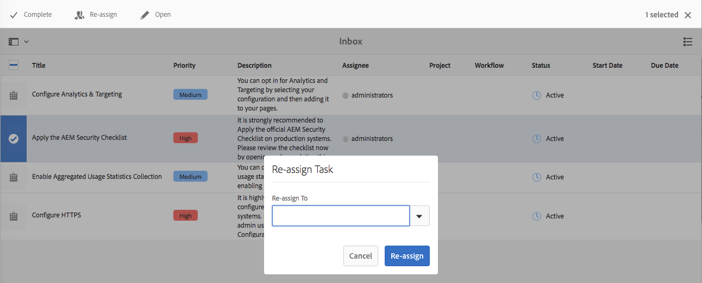This screenshot has width=702, height=283.
Task: Click the list view icon
Action: (x=687, y=42)
